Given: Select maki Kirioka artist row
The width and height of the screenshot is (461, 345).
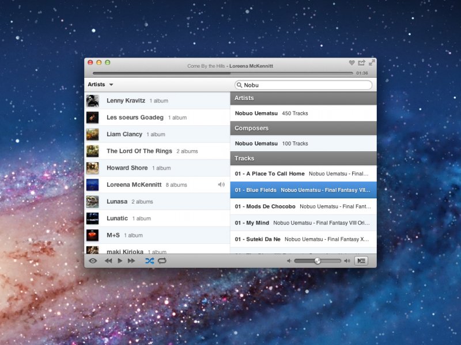Looking at the screenshot, I should (x=157, y=250).
